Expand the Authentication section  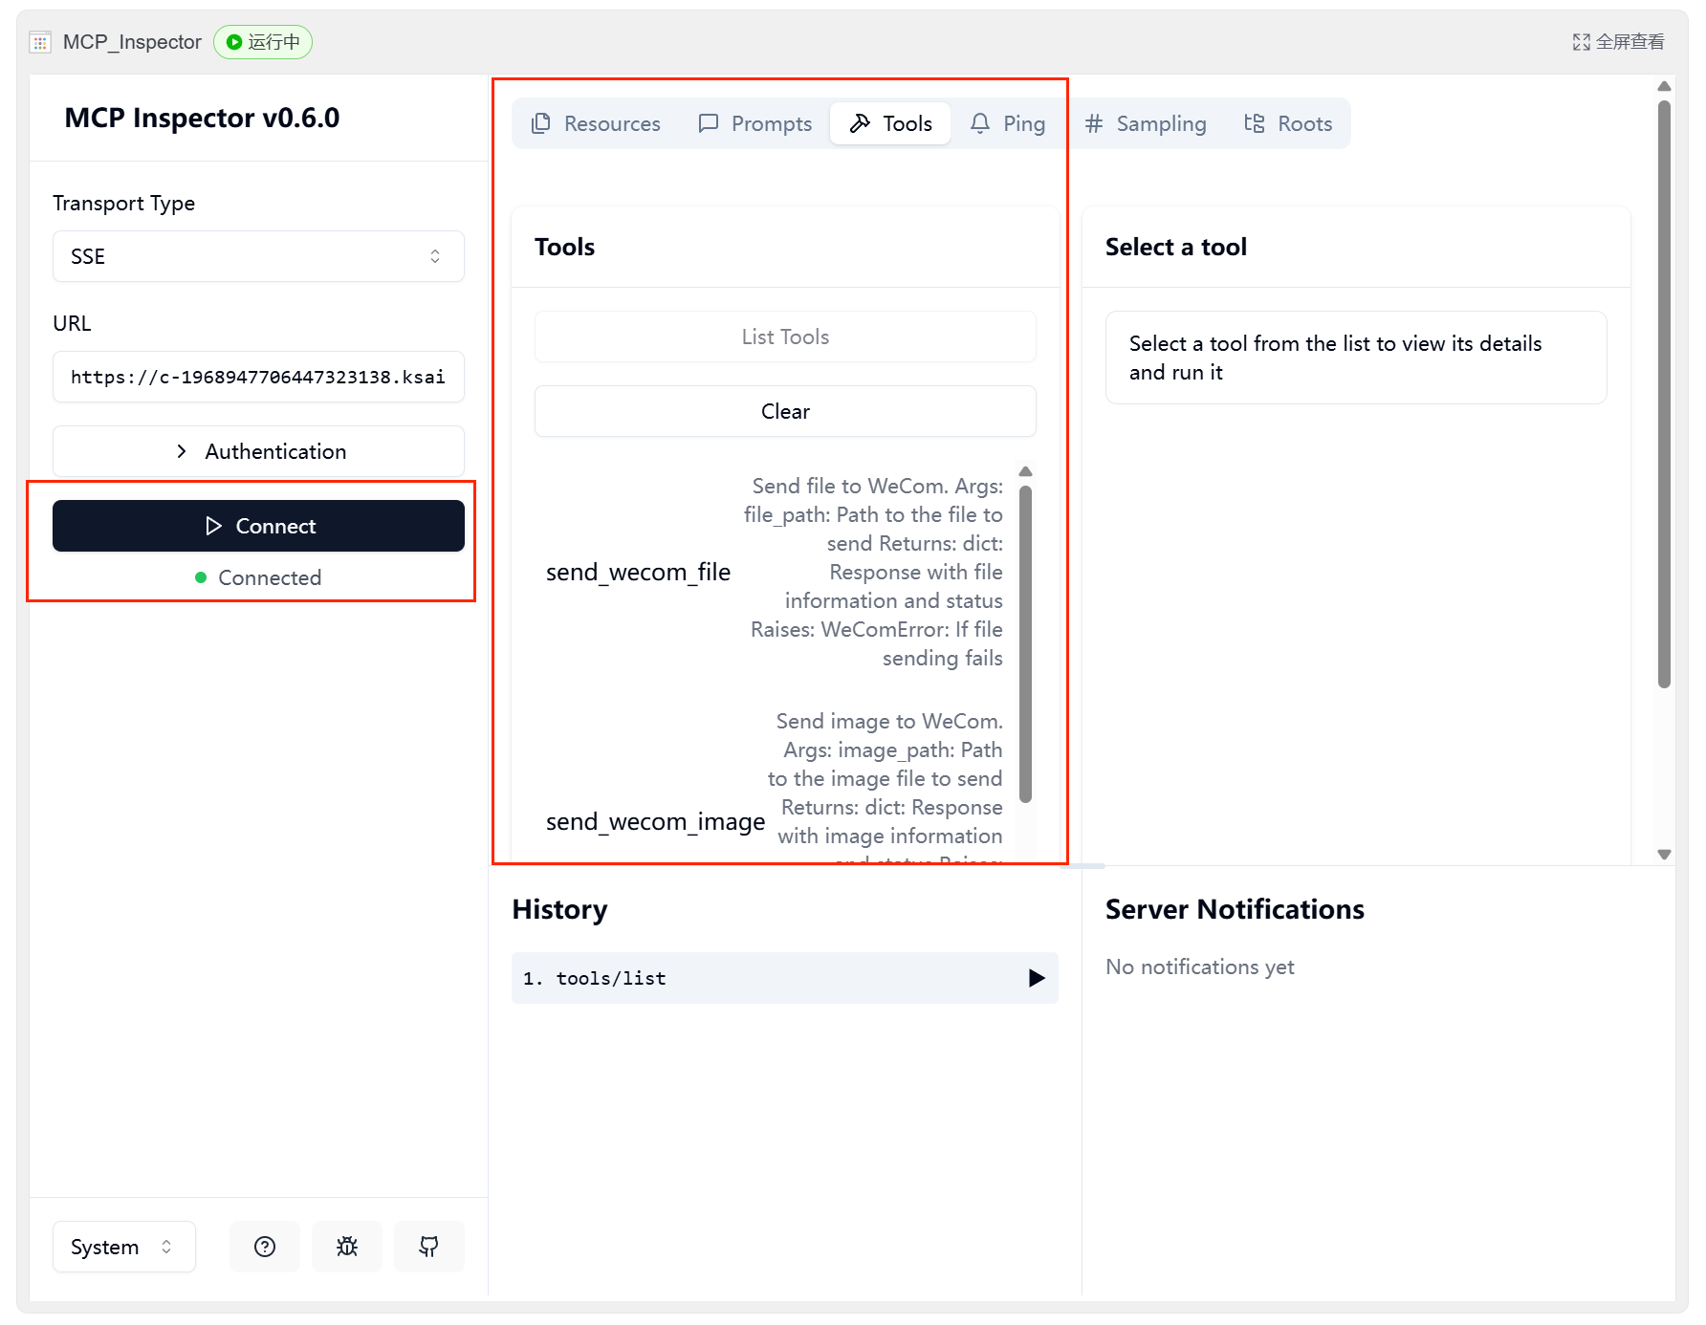(258, 451)
